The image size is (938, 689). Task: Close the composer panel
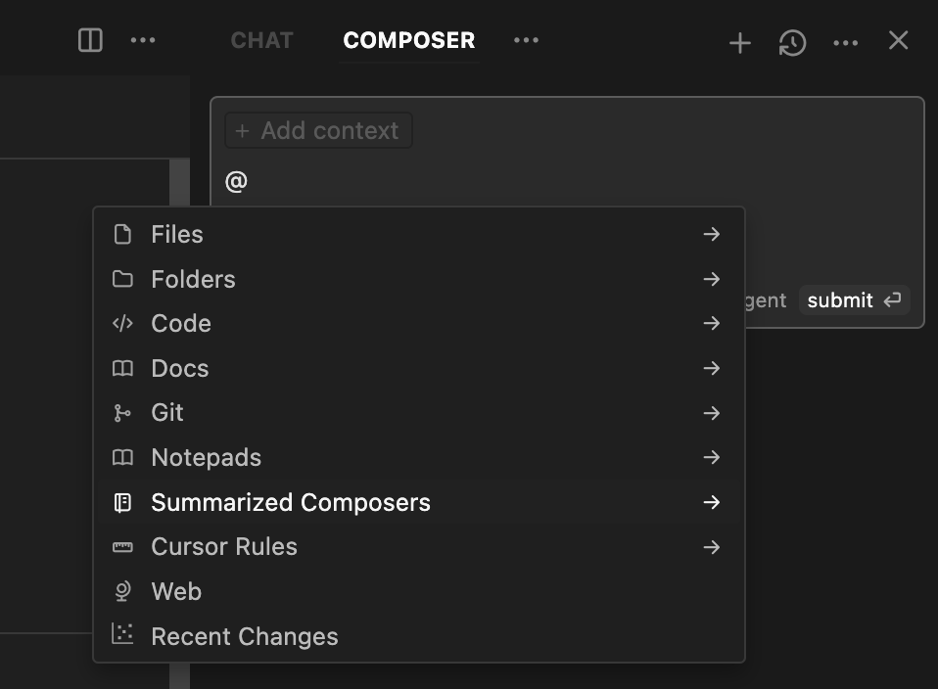tap(898, 41)
